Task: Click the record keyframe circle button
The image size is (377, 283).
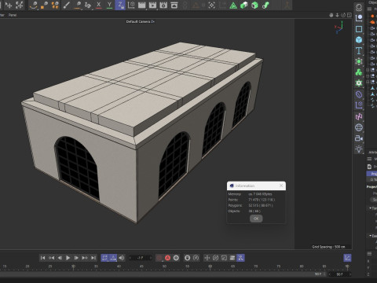Action: (x=176, y=258)
